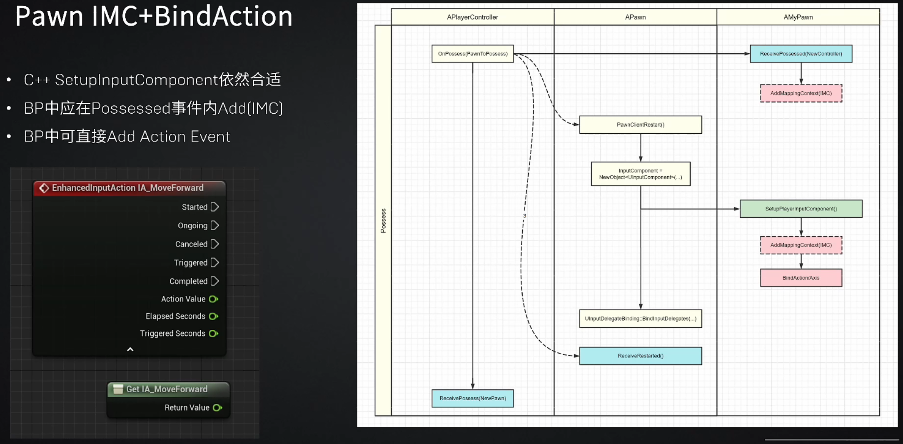Click the Return Value output pin
Viewport: 903px width, 444px height.
[x=217, y=408]
